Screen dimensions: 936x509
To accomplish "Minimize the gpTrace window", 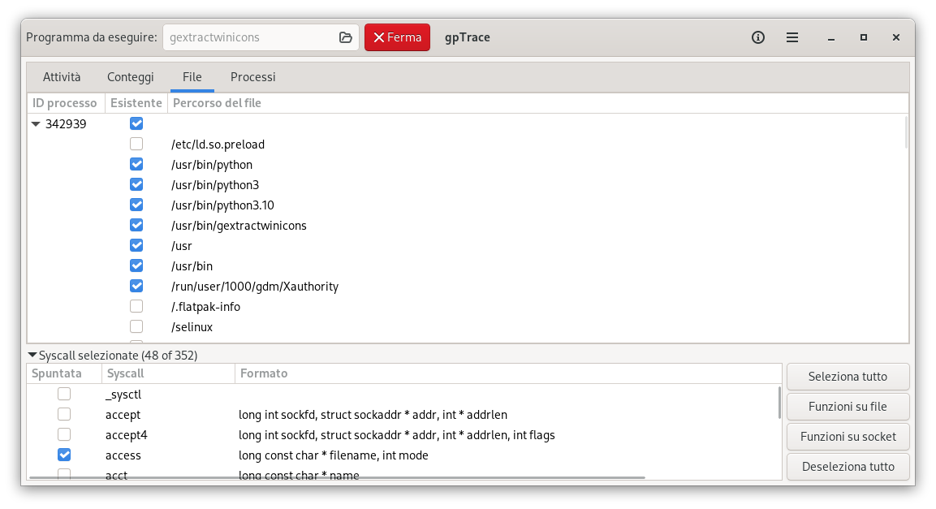I will 831,37.
